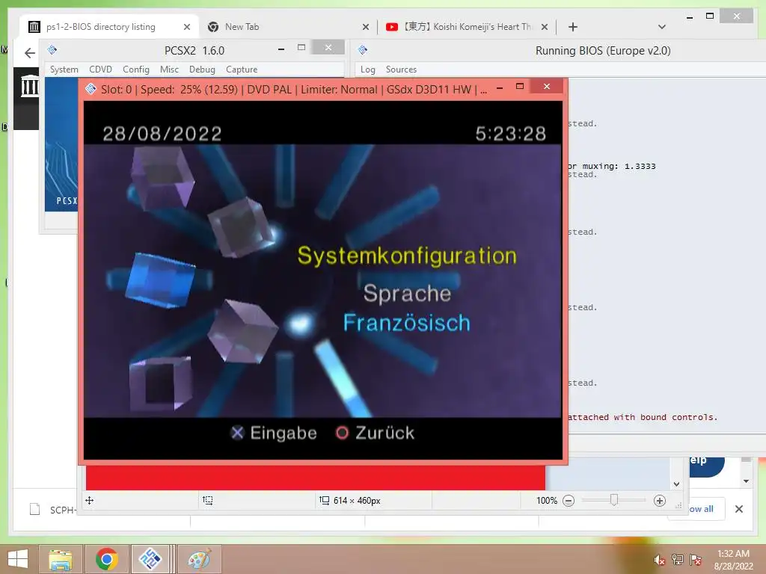
Task: Open the Sources menu in console window
Action: [x=401, y=70]
